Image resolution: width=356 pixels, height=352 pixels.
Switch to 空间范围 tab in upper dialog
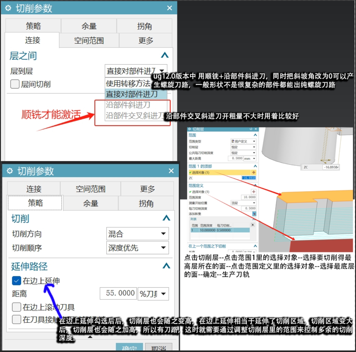point(89,41)
